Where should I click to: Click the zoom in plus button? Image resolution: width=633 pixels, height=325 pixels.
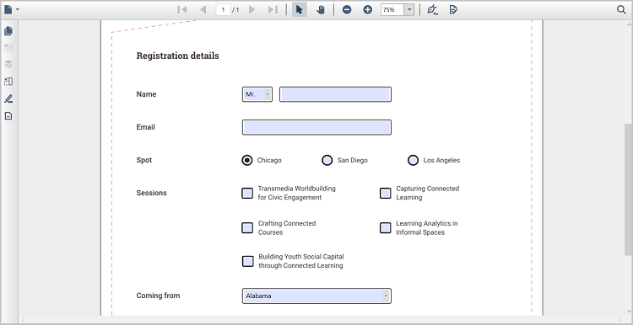(367, 9)
